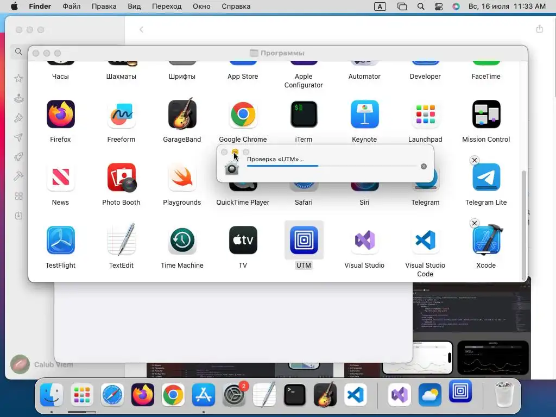Open the Окно menu

[201, 7]
